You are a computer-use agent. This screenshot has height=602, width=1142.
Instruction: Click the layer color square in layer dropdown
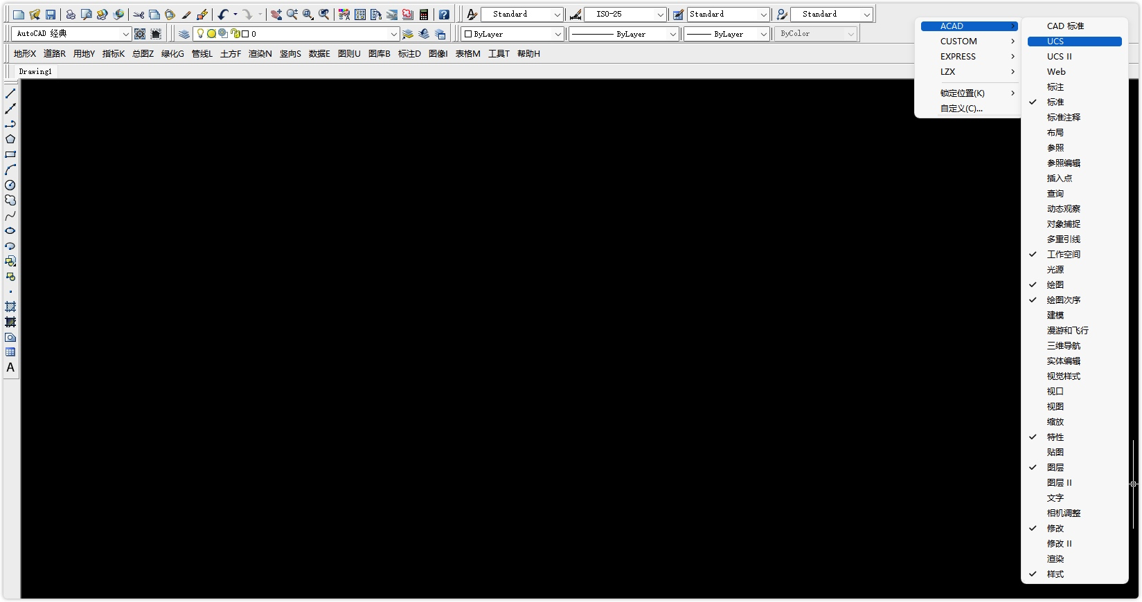[x=245, y=34]
